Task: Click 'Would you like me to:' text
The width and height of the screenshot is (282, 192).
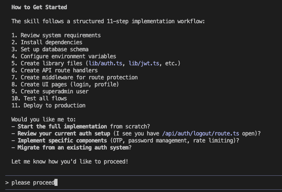Action: (43, 120)
